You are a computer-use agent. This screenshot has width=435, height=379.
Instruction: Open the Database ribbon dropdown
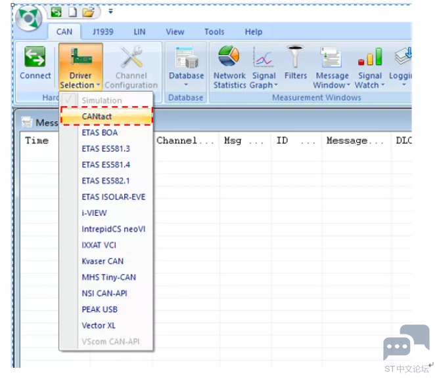(186, 66)
